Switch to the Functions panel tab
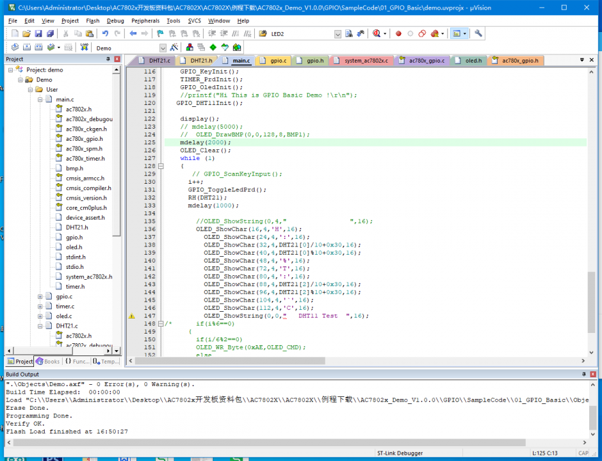The width and height of the screenshot is (602, 461). coord(77,361)
